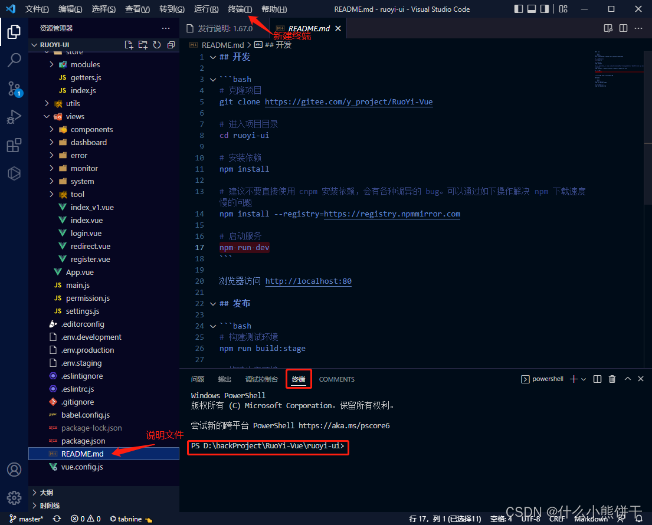
Task: Click synchronize changes icon in status bar
Action: click(x=57, y=519)
